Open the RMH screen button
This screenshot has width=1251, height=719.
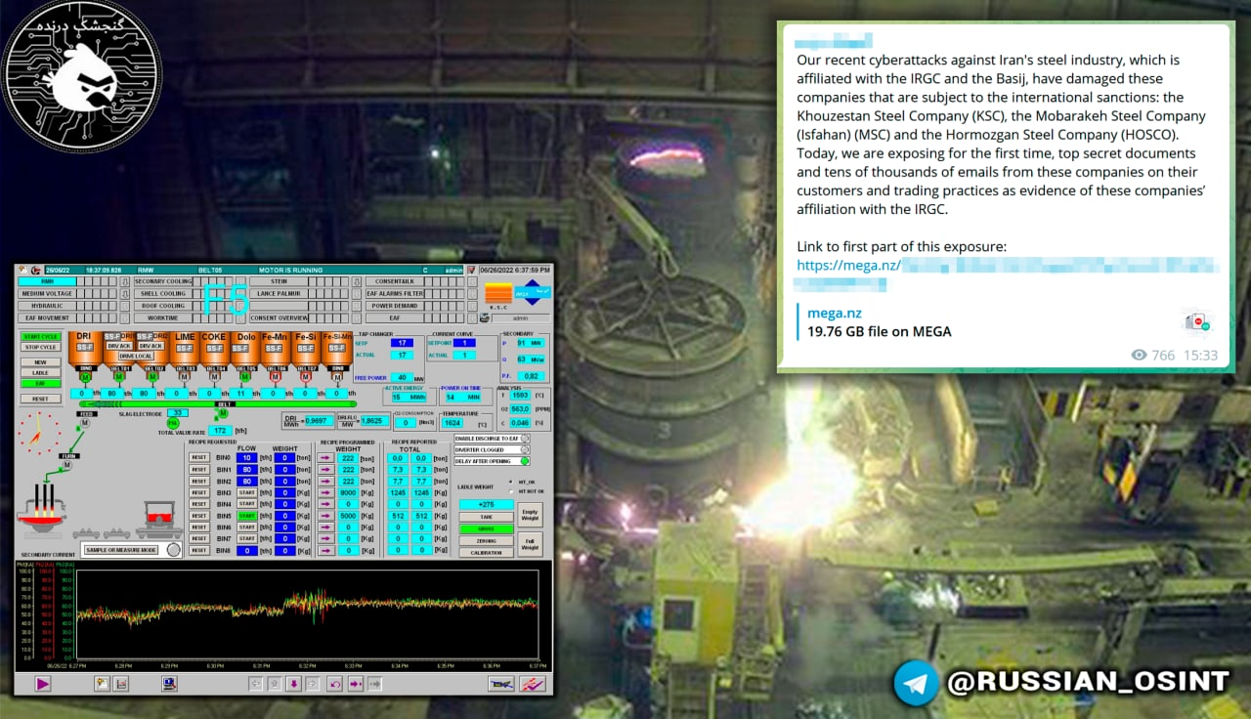(x=47, y=281)
